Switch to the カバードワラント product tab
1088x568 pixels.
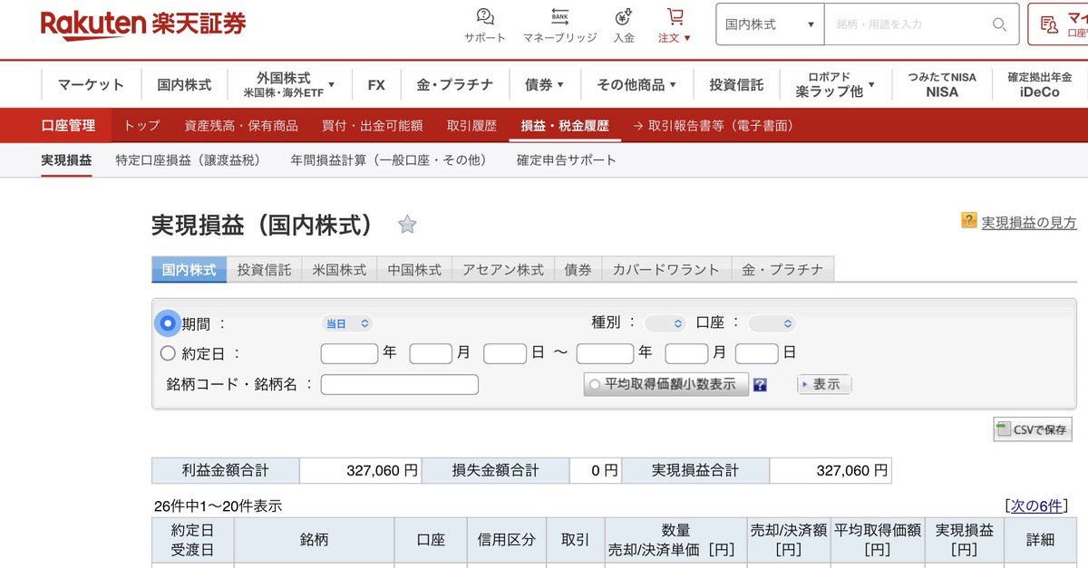click(x=666, y=270)
